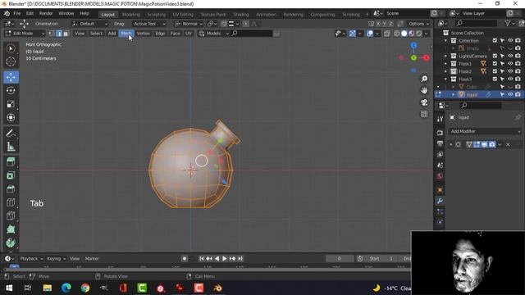Hide liquid object with eye icon

(x=510, y=95)
